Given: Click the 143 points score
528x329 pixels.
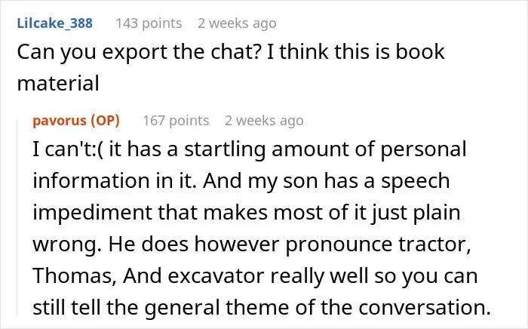Looking at the screenshot, I should (x=149, y=23).
